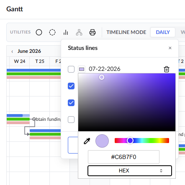185x185 pixels.
Task: Go to previous month before June 2026
Action: tap(12, 52)
